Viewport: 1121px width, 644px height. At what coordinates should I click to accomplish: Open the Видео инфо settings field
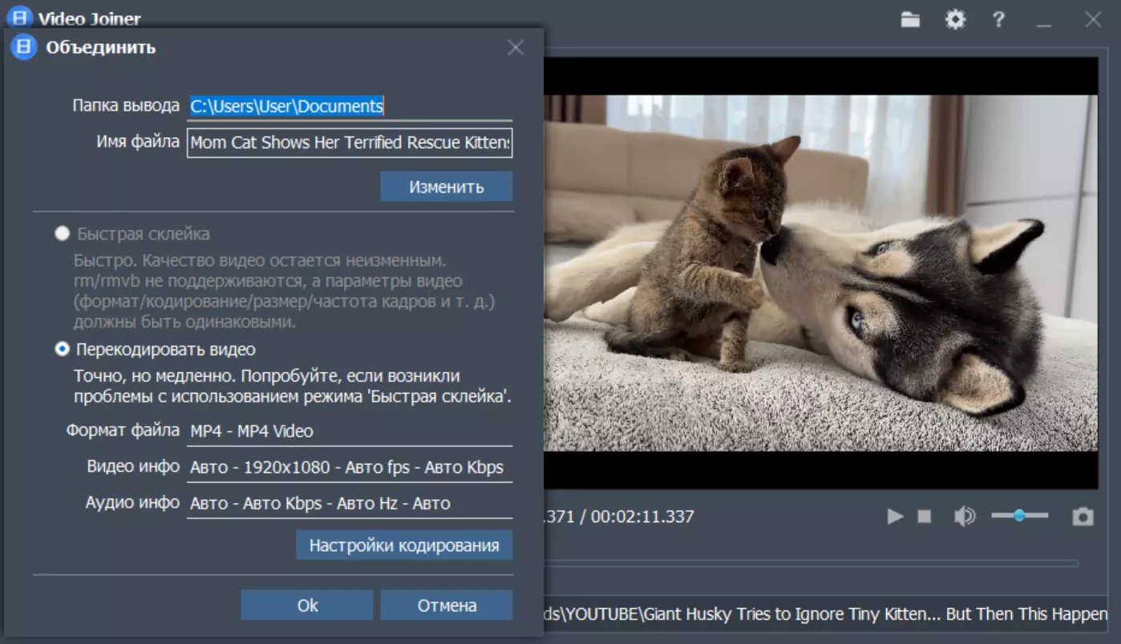[x=350, y=467]
